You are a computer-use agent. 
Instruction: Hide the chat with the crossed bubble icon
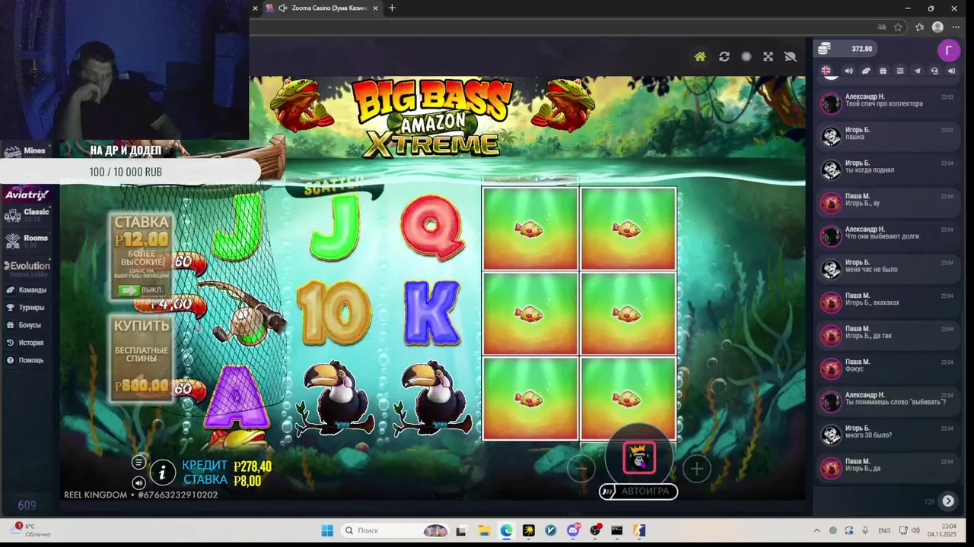point(790,57)
